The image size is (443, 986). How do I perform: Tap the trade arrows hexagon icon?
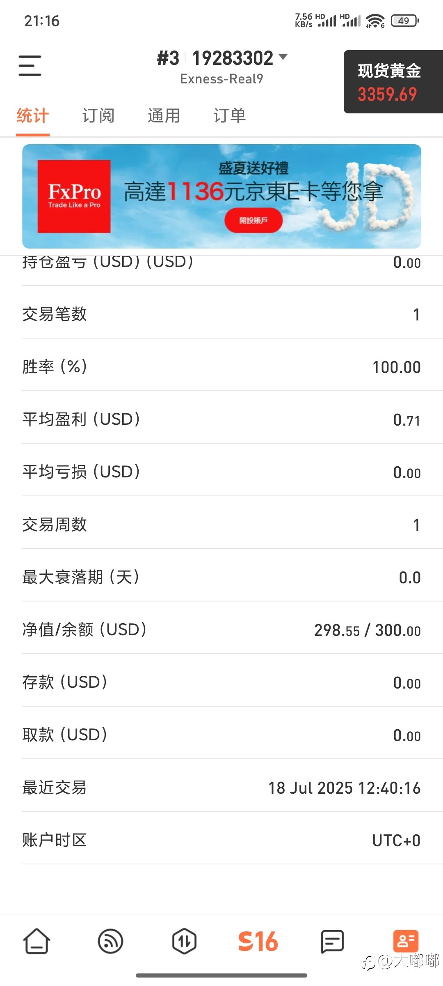(184, 941)
